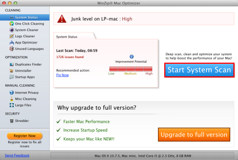The height and width of the screenshot is (160, 238).
Task: Click the Duplicates Finder icon
Action: tap(11, 65)
